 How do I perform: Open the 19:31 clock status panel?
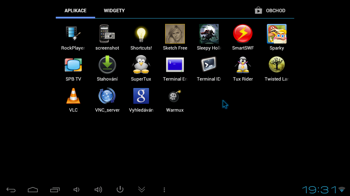tap(319, 189)
